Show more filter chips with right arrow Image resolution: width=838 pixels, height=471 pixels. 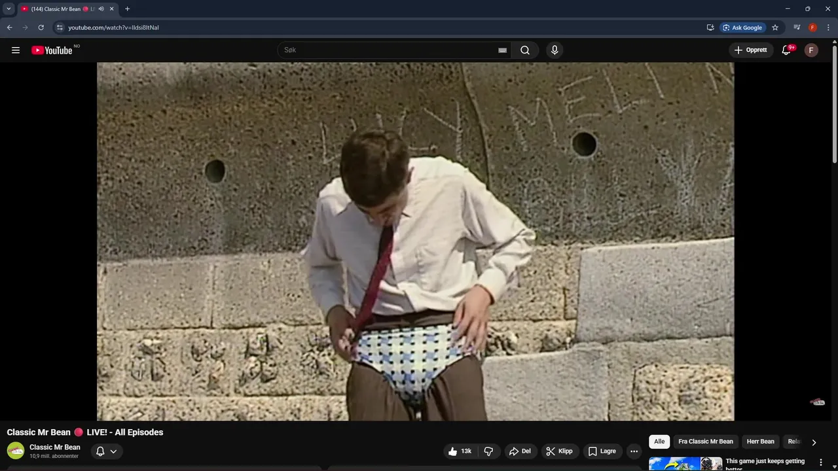(x=814, y=442)
